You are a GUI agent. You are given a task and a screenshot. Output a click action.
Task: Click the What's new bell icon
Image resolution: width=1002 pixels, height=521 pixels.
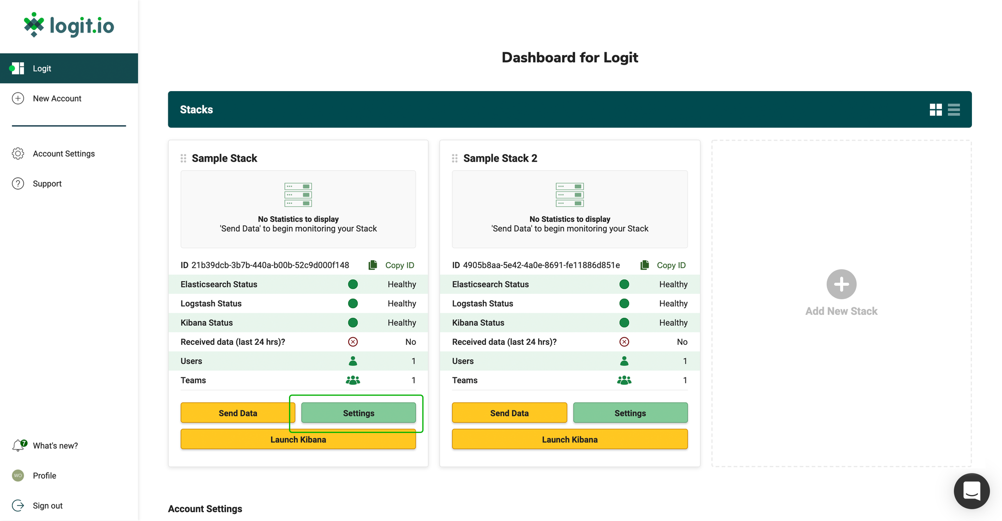(19, 445)
